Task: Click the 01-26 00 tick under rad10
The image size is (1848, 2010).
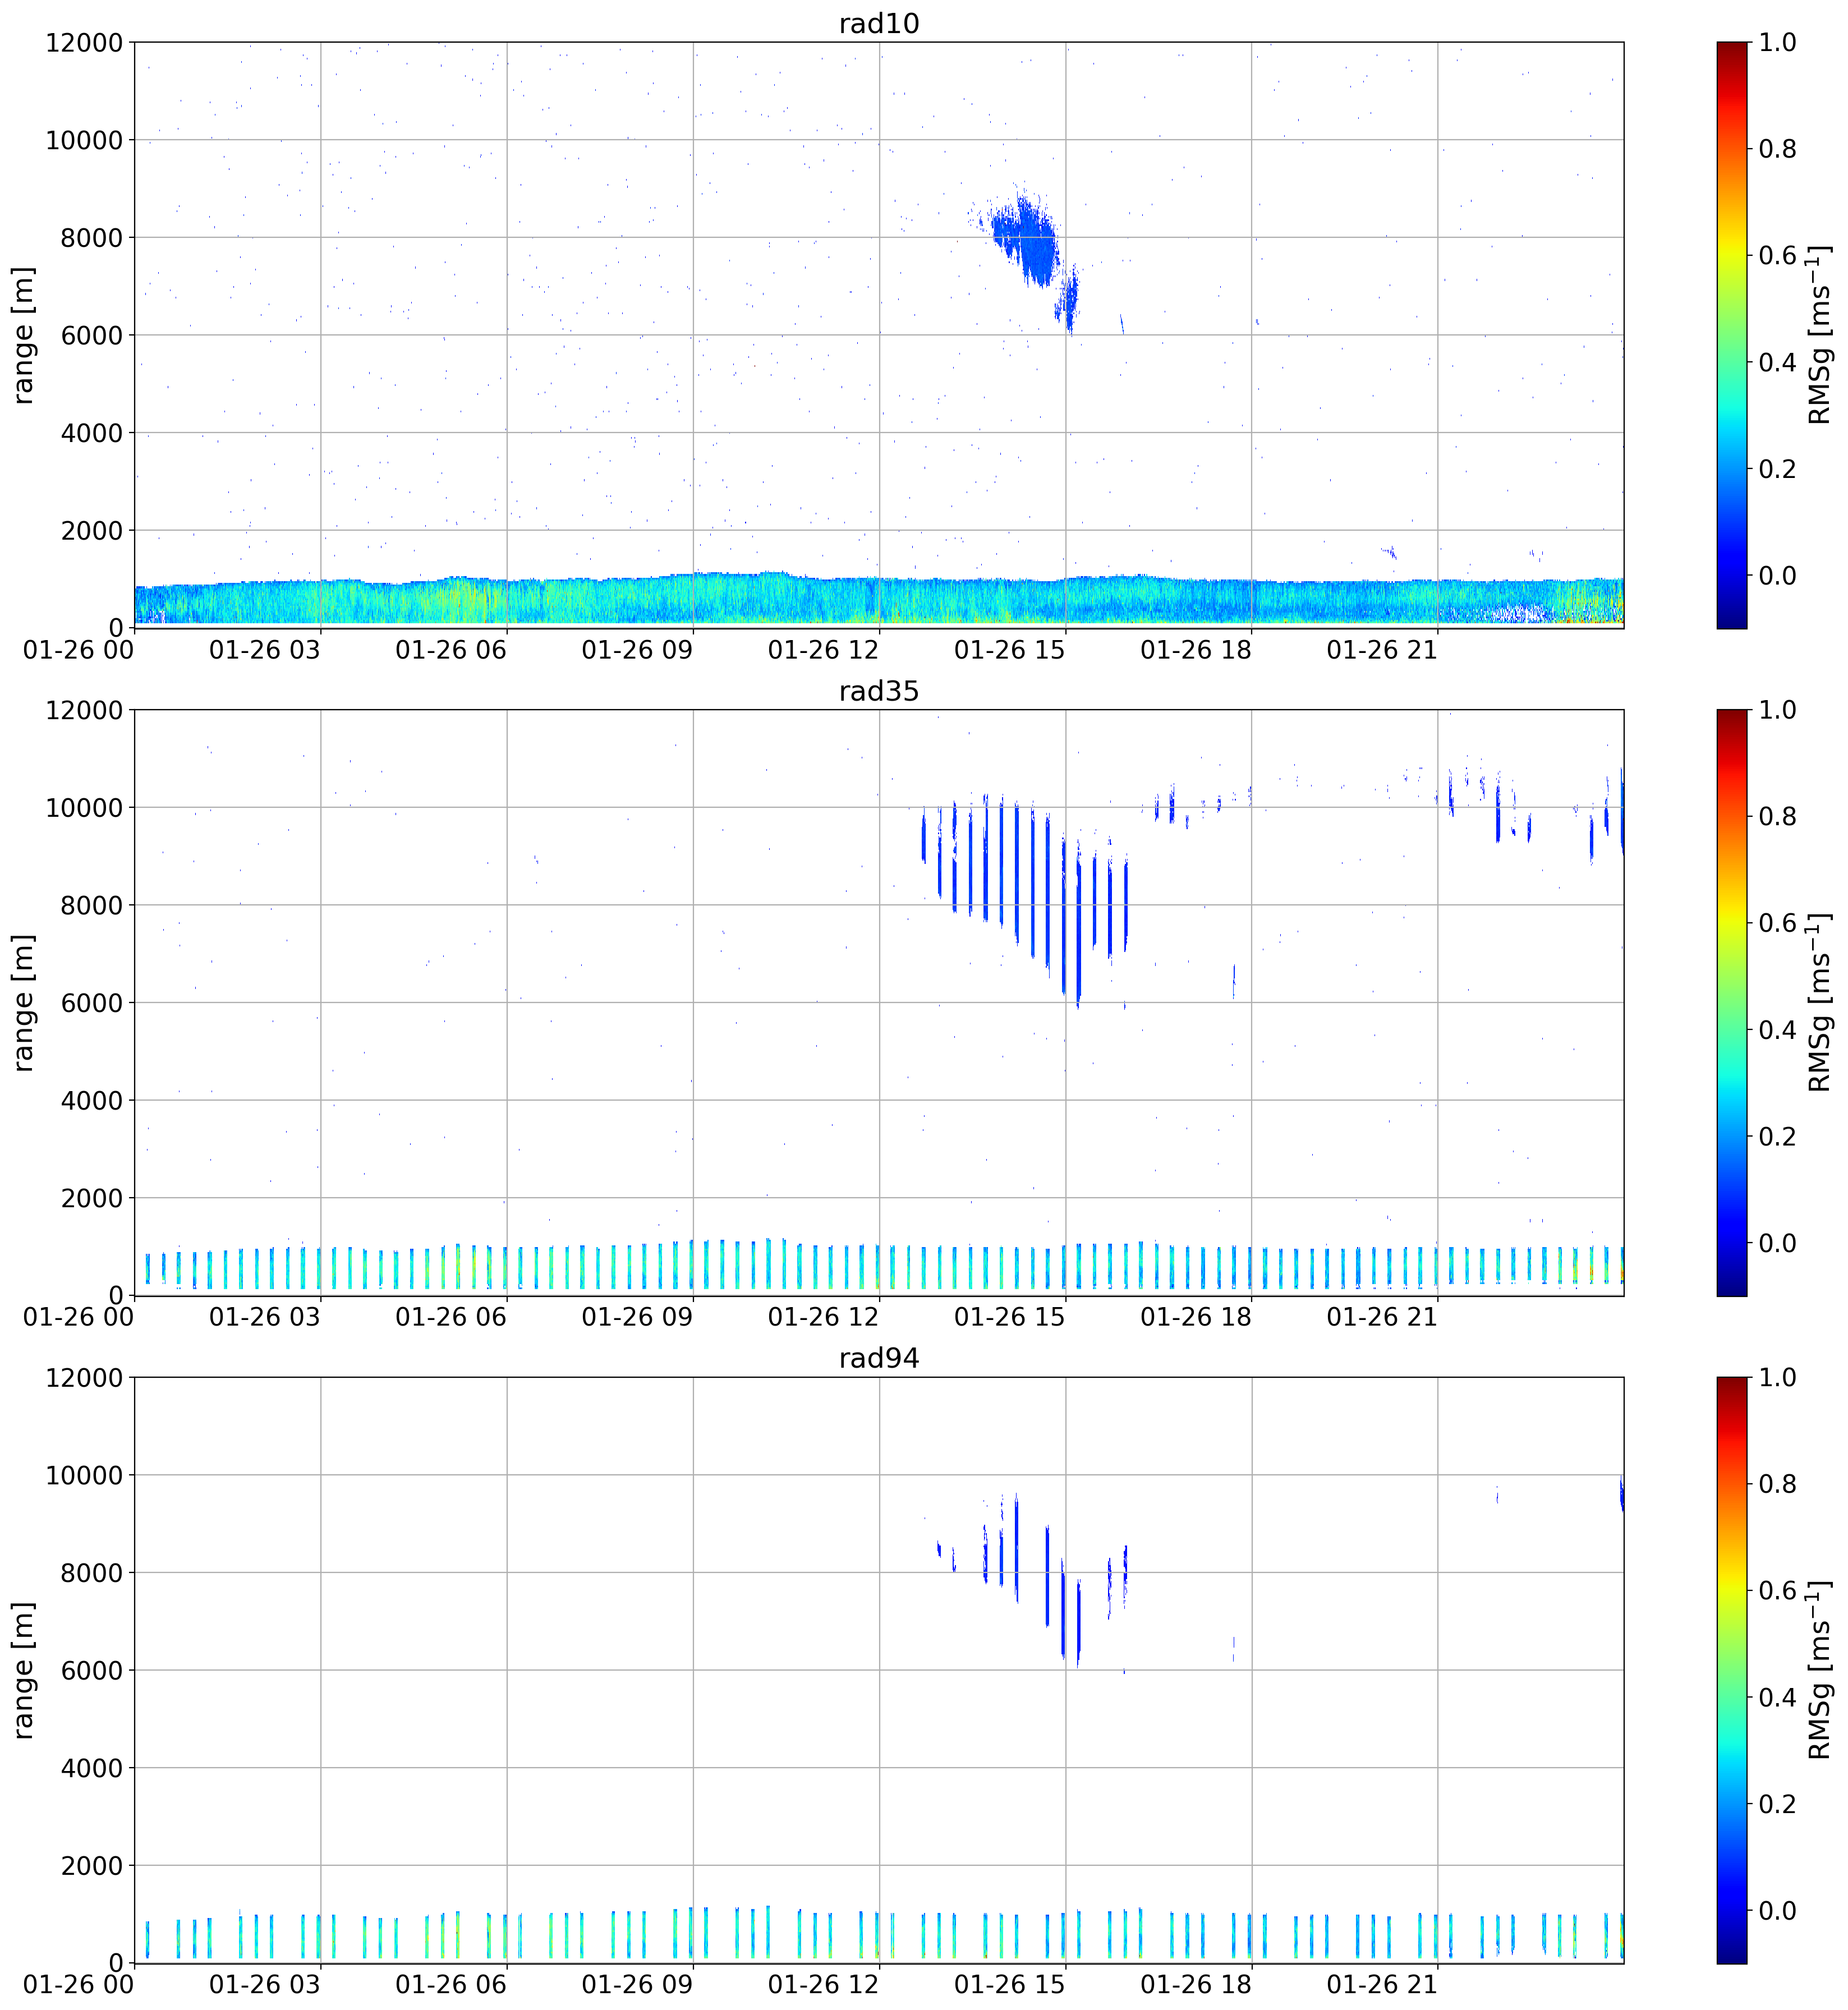Action: click(x=78, y=650)
